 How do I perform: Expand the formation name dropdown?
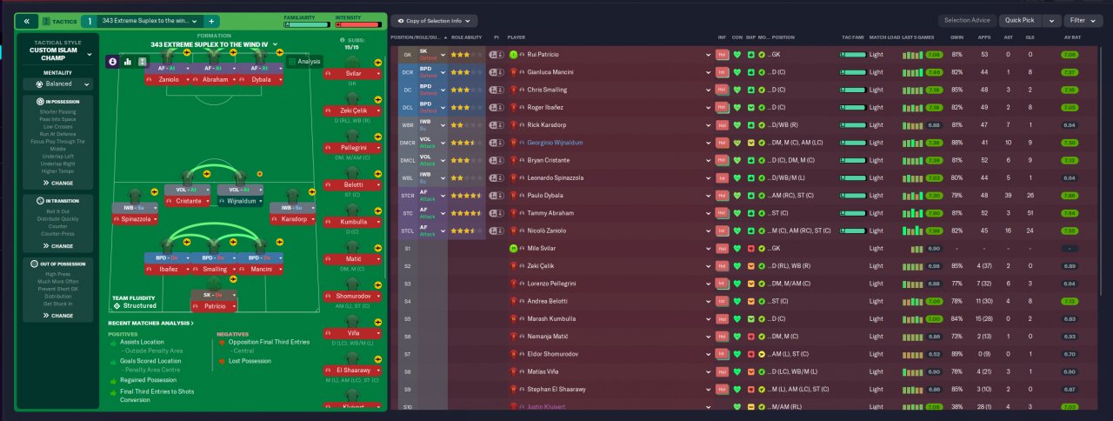coord(214,43)
